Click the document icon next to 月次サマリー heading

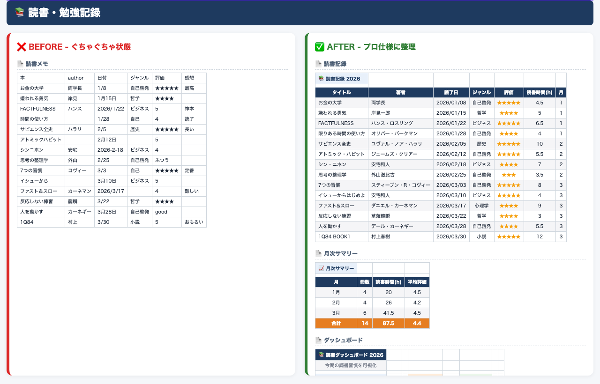[x=318, y=253]
